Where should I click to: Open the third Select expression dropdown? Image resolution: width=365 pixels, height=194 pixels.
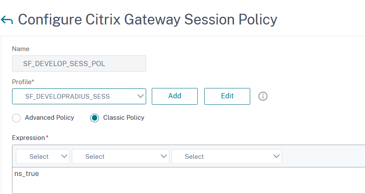[x=226, y=157]
